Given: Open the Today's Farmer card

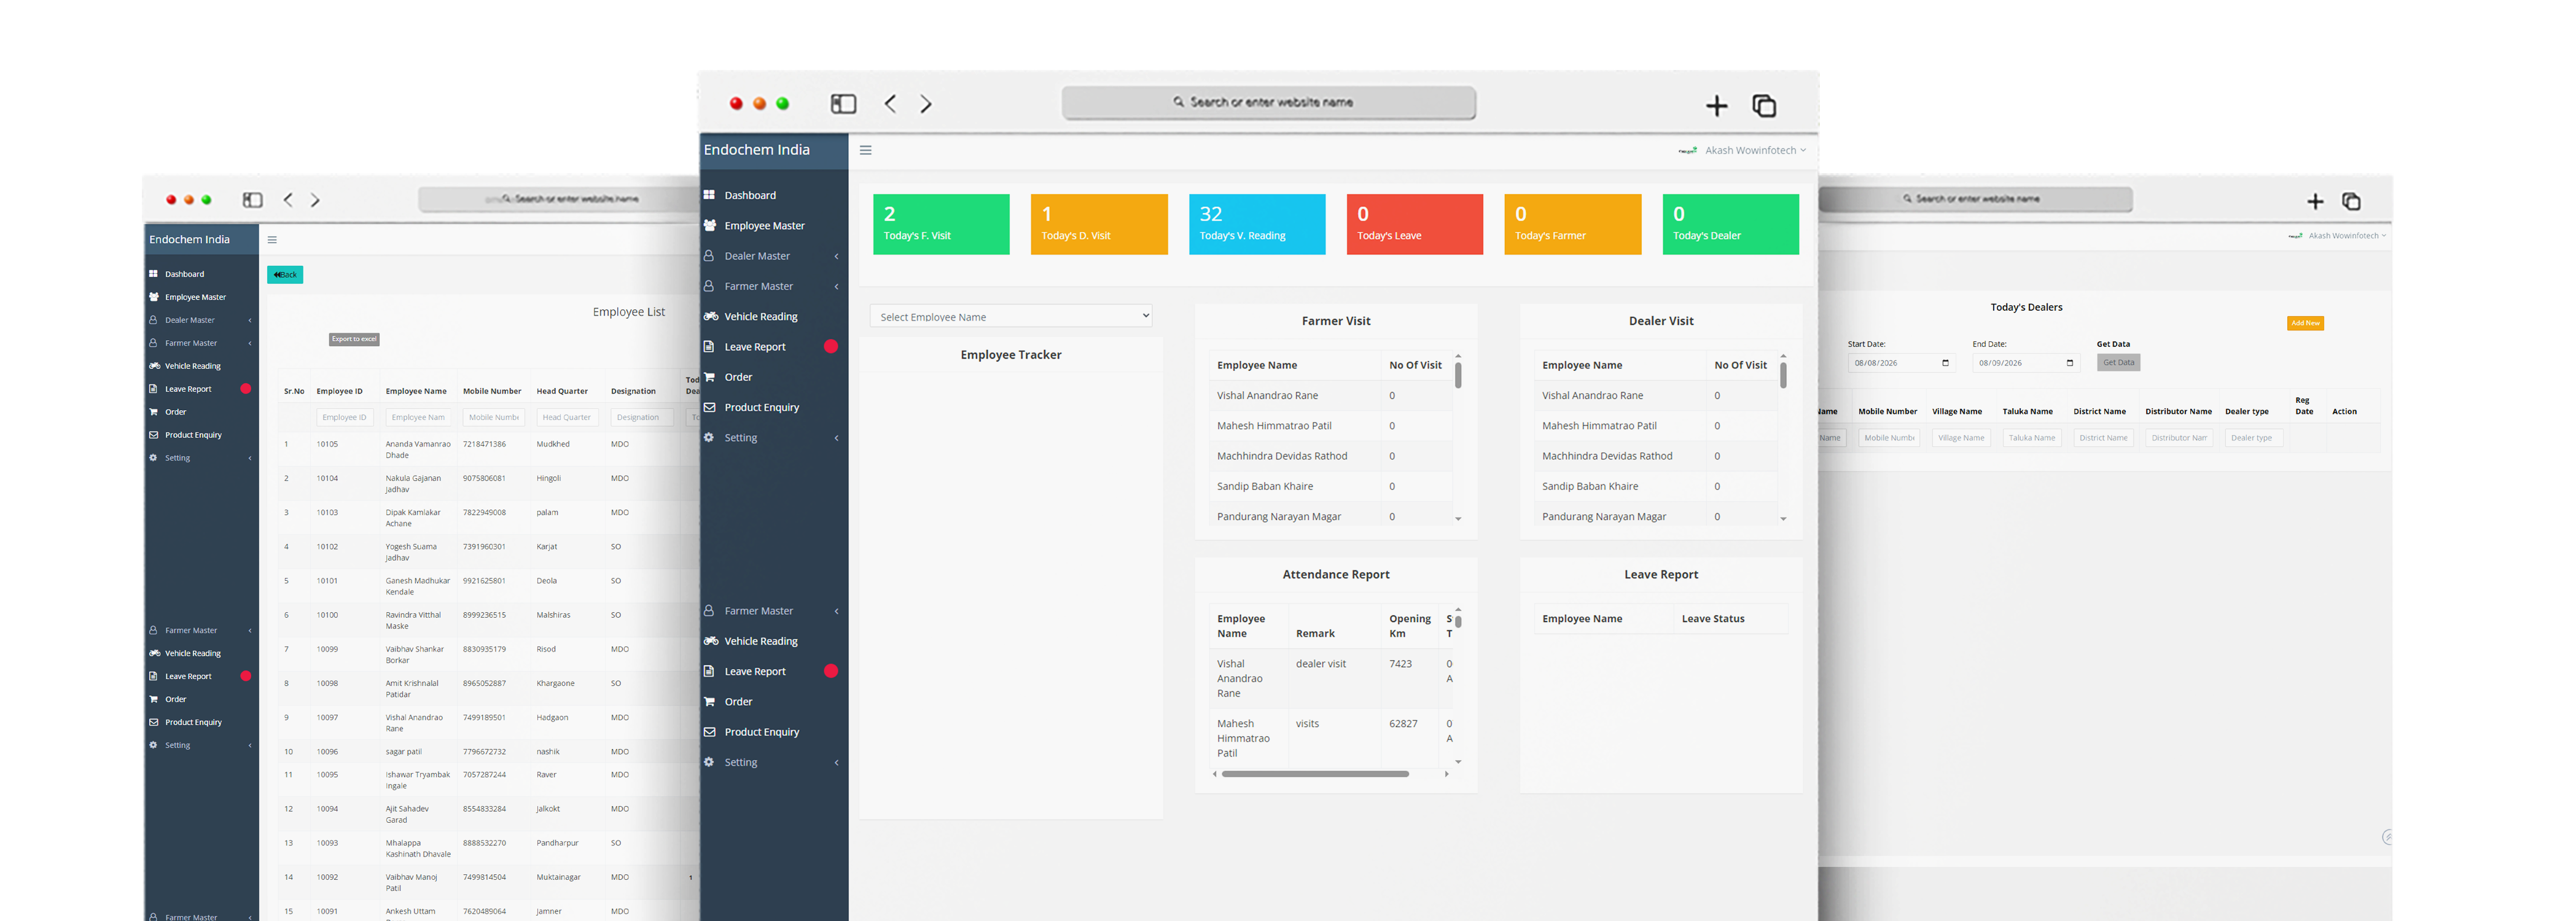Looking at the screenshot, I should 1573,224.
